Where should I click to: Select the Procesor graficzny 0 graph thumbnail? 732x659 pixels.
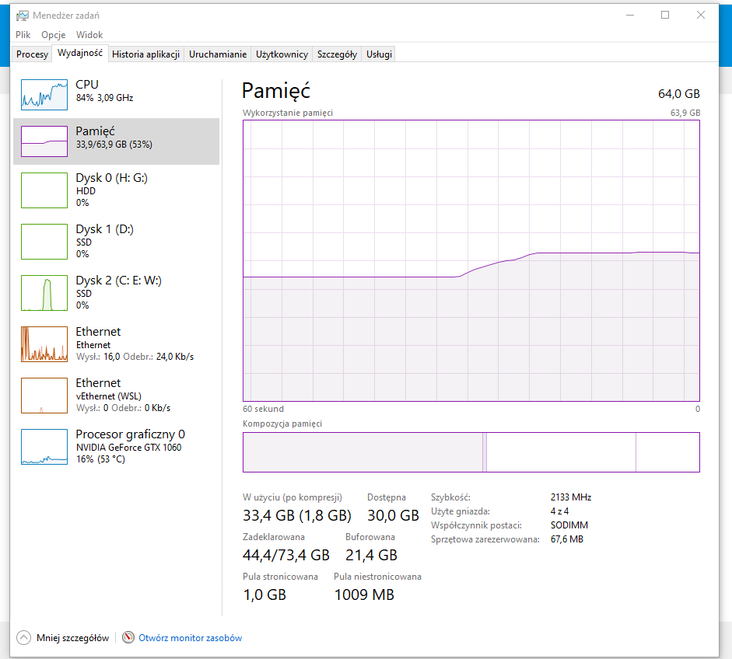point(44,447)
